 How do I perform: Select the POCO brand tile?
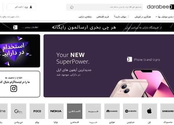click(x=37, y=111)
